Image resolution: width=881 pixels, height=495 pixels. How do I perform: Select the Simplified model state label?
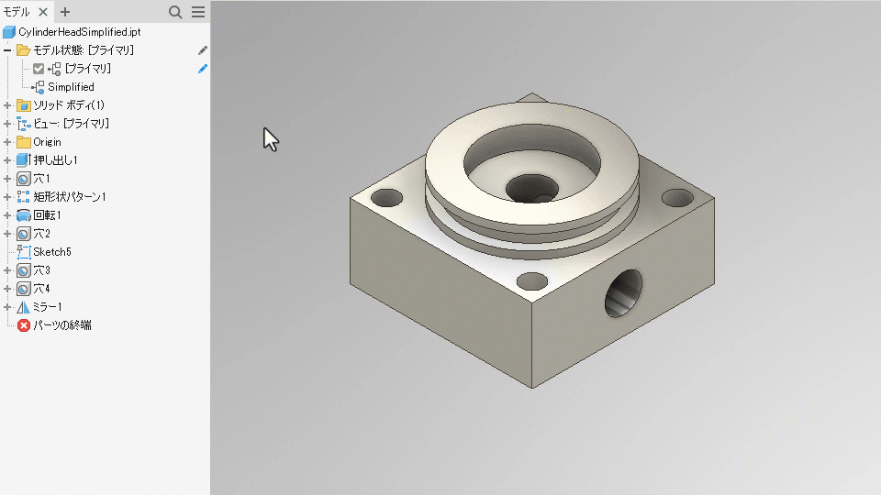pos(71,87)
